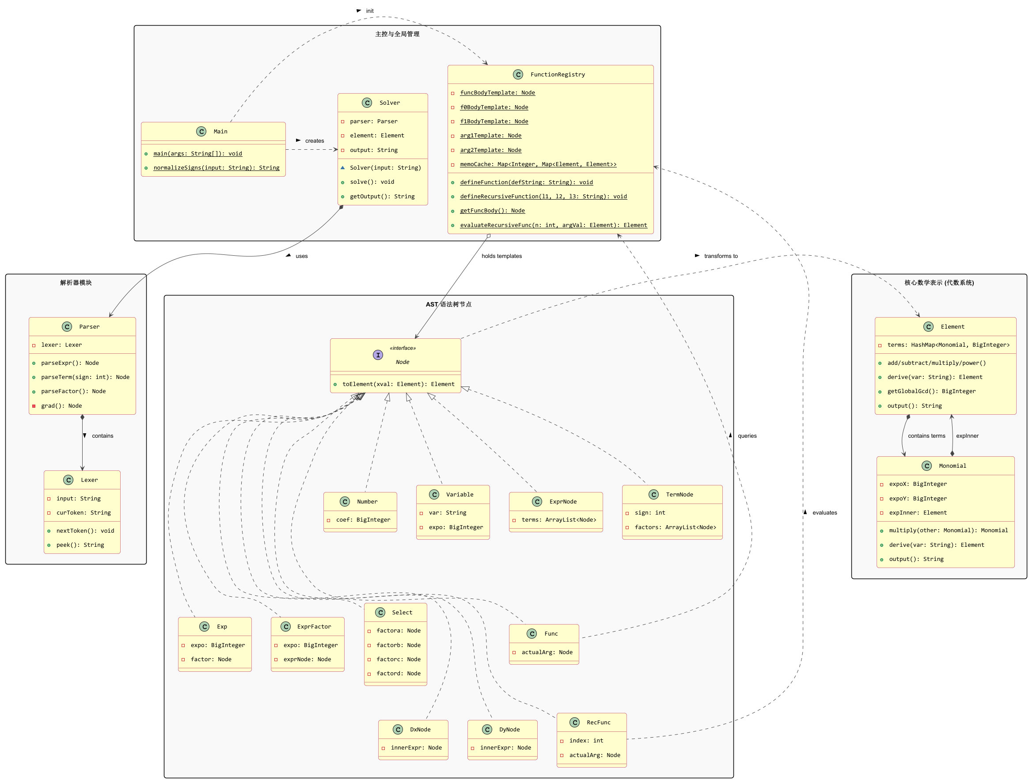Click the Lexer class icon

click(x=68, y=480)
